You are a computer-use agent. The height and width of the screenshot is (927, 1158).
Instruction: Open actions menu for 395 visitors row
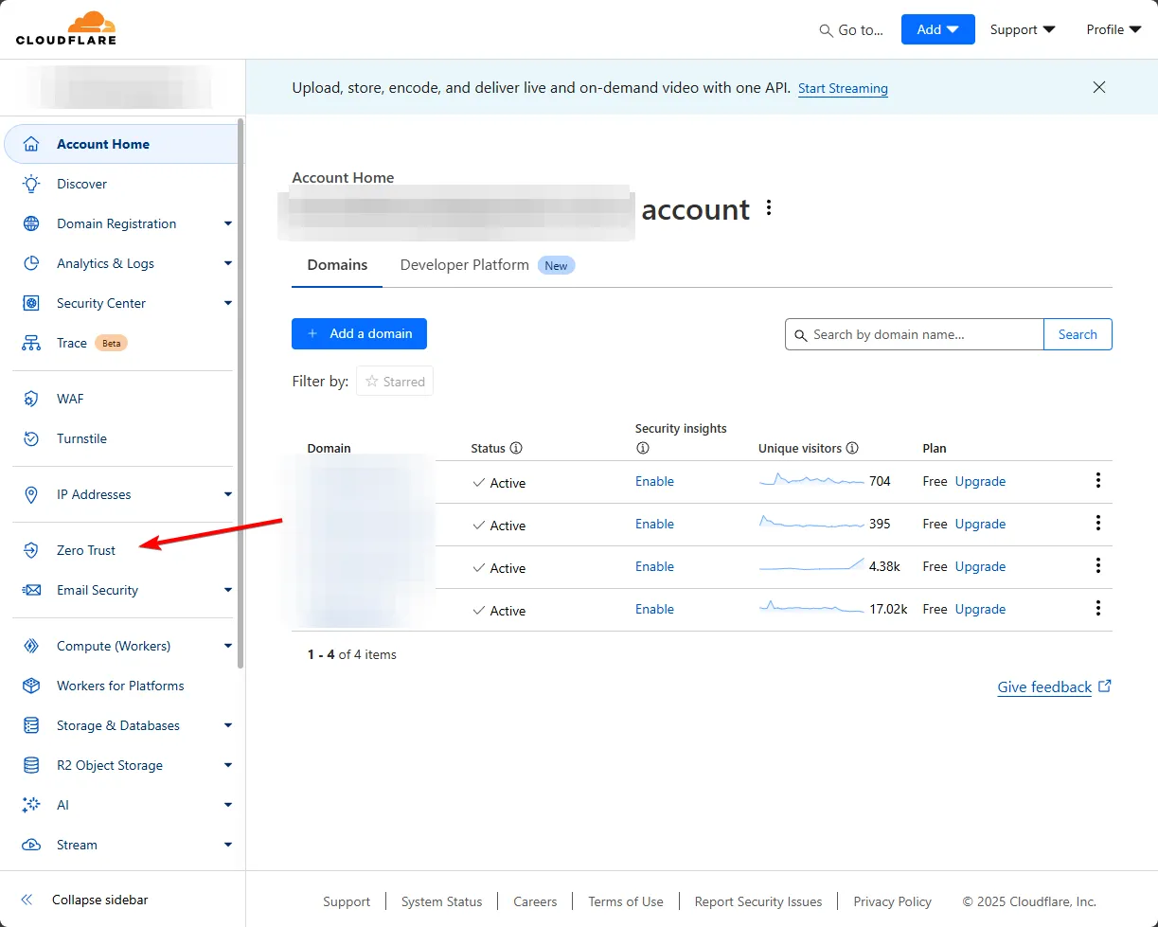pos(1098,523)
